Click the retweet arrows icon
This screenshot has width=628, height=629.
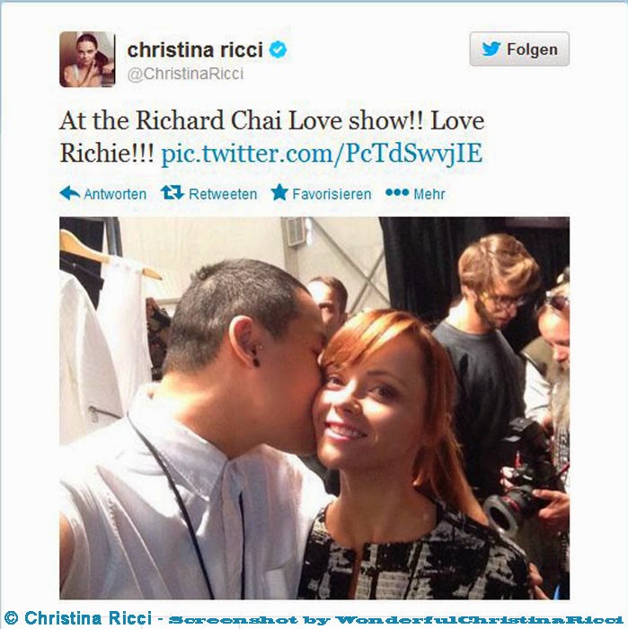tap(172, 193)
